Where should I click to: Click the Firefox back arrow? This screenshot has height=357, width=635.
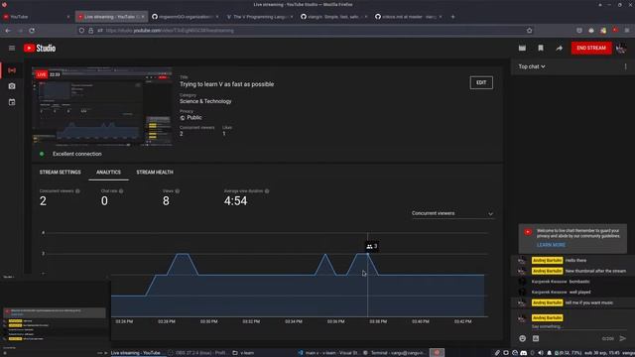[8, 31]
